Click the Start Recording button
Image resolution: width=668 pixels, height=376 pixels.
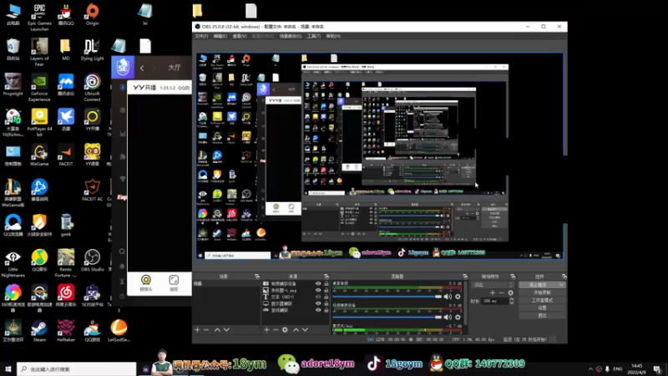tap(542, 293)
